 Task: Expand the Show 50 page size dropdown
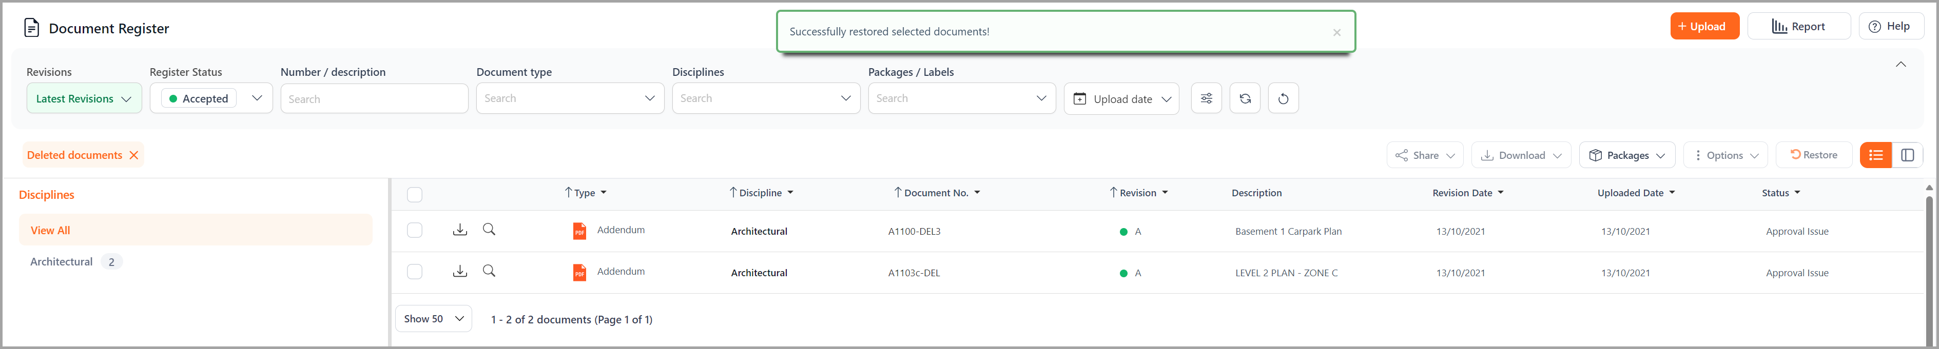(x=433, y=318)
